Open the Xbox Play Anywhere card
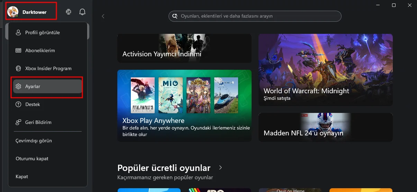This screenshot has width=417, height=192. [184, 106]
